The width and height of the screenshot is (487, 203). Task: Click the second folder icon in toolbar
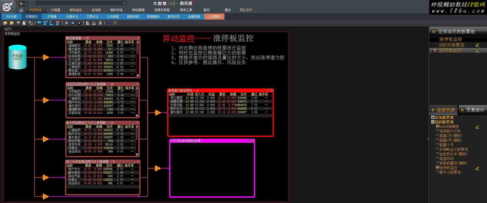pyautogui.click(x=12, y=23)
